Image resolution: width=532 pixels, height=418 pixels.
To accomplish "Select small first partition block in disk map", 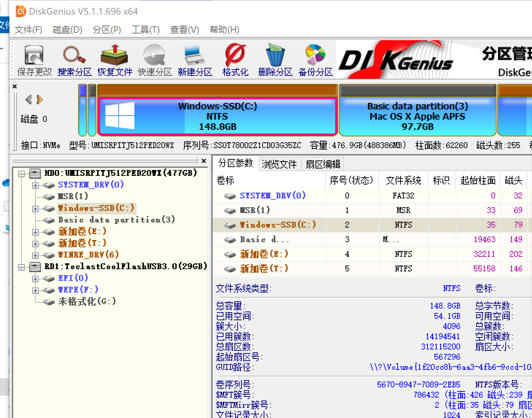I will click(83, 110).
